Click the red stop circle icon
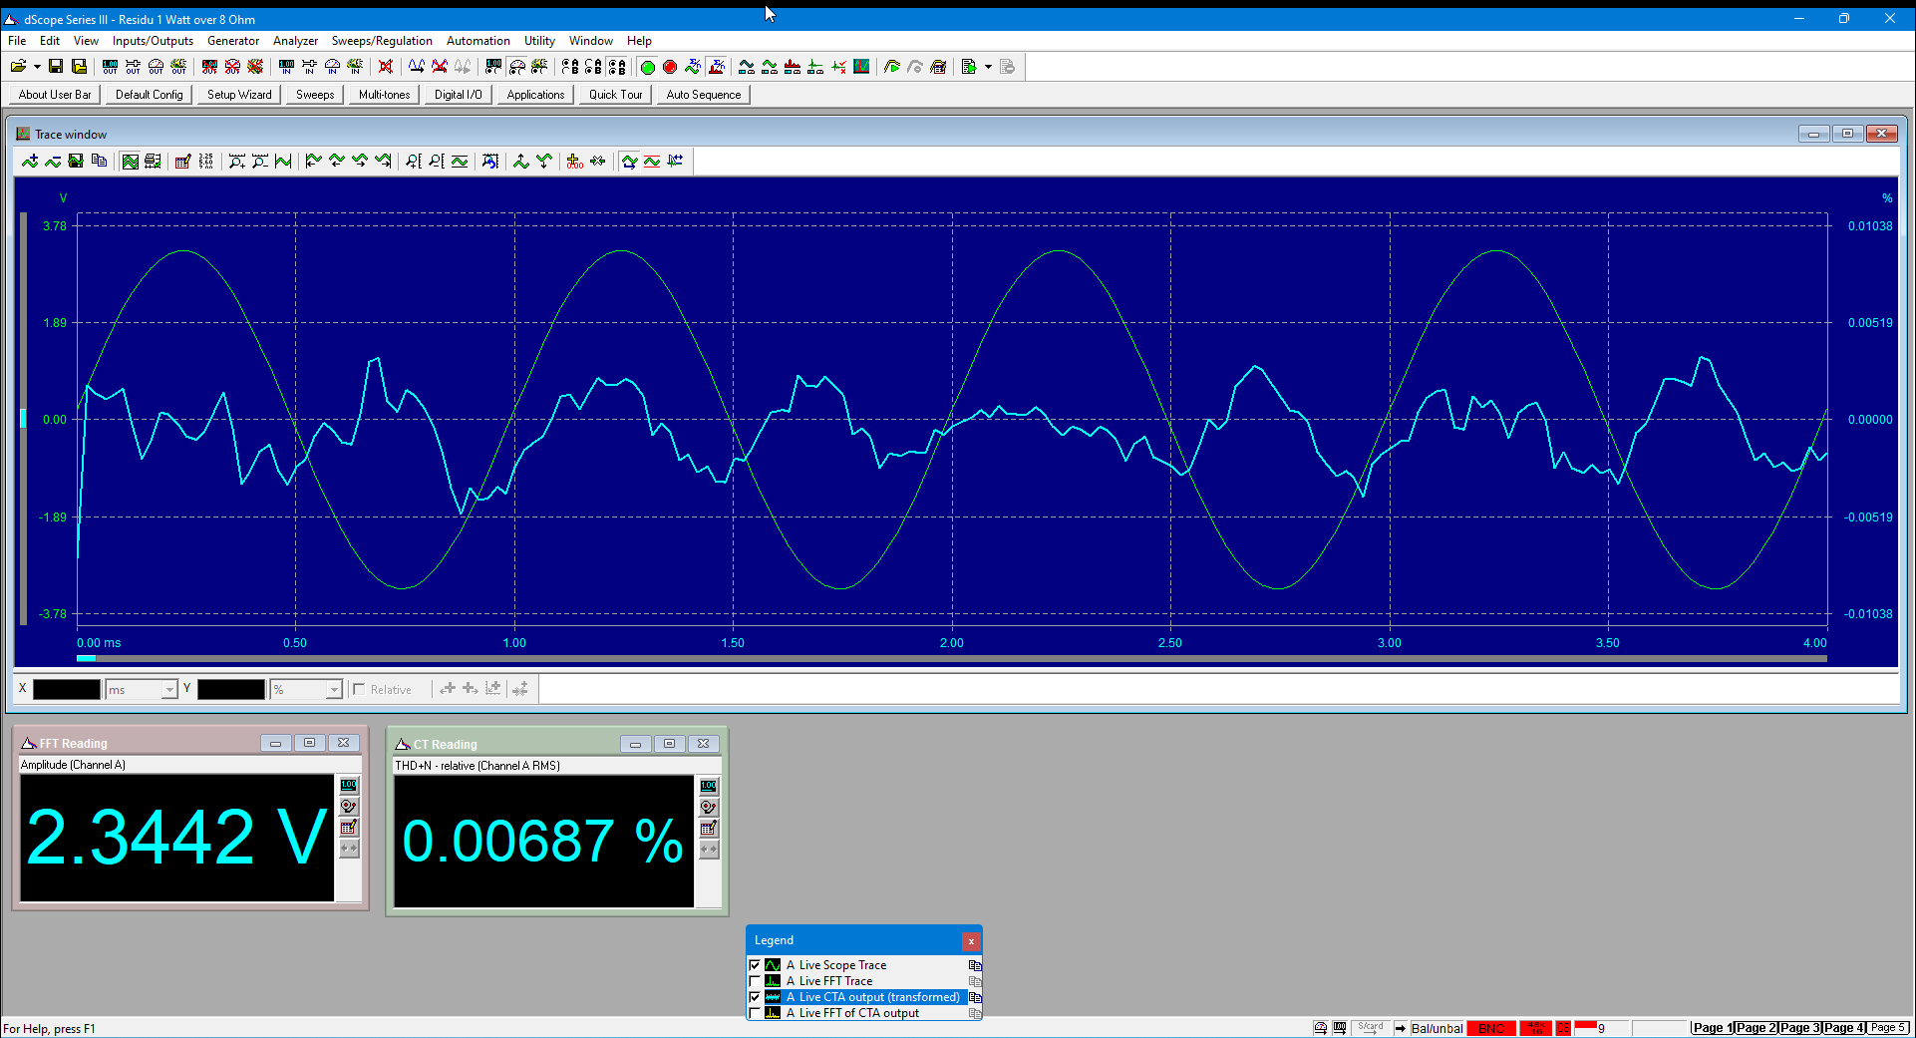Screen dimensions: 1916x1038 (670, 67)
